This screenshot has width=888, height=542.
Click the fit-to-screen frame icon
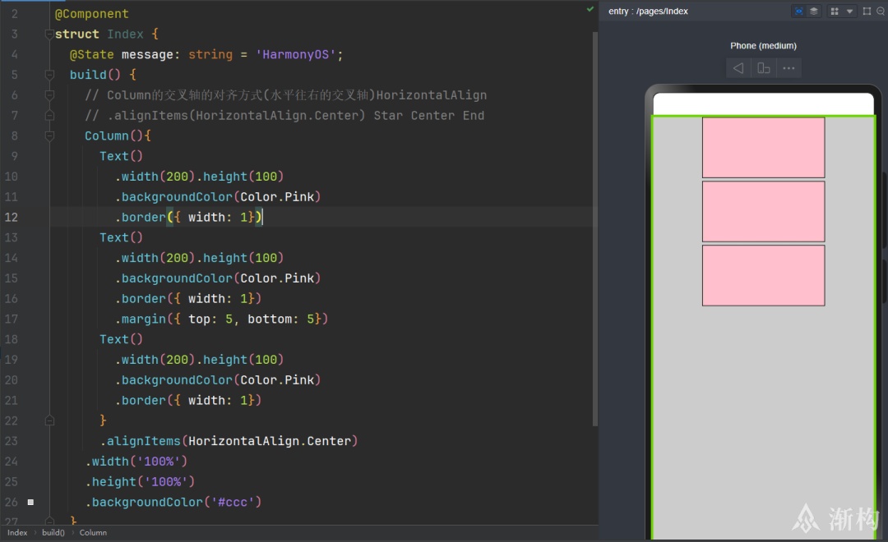click(x=867, y=11)
